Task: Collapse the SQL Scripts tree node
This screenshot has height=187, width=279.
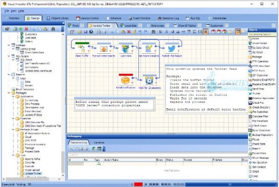Action: [x=8, y=56]
